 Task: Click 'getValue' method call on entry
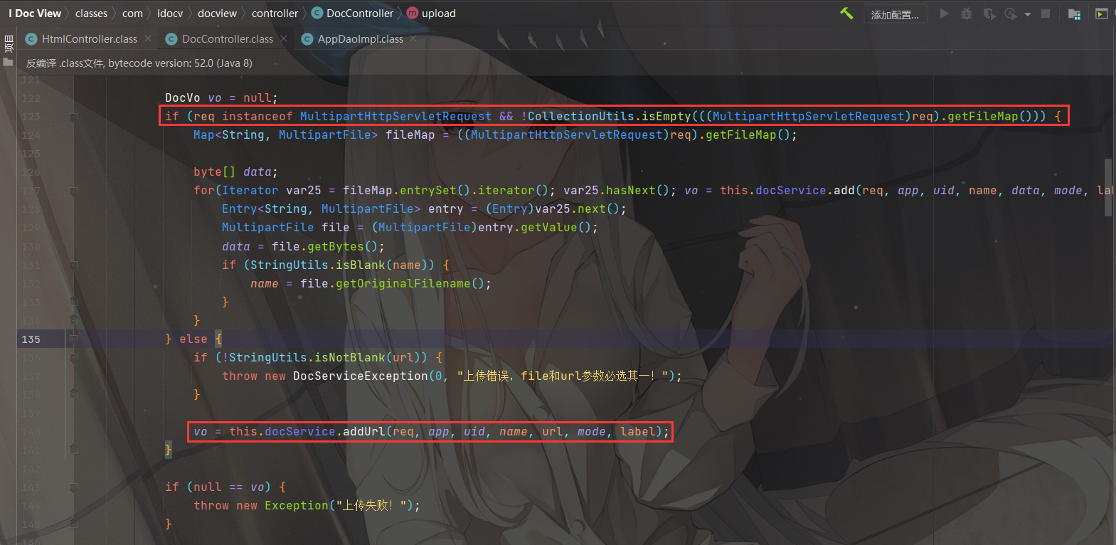coord(548,227)
